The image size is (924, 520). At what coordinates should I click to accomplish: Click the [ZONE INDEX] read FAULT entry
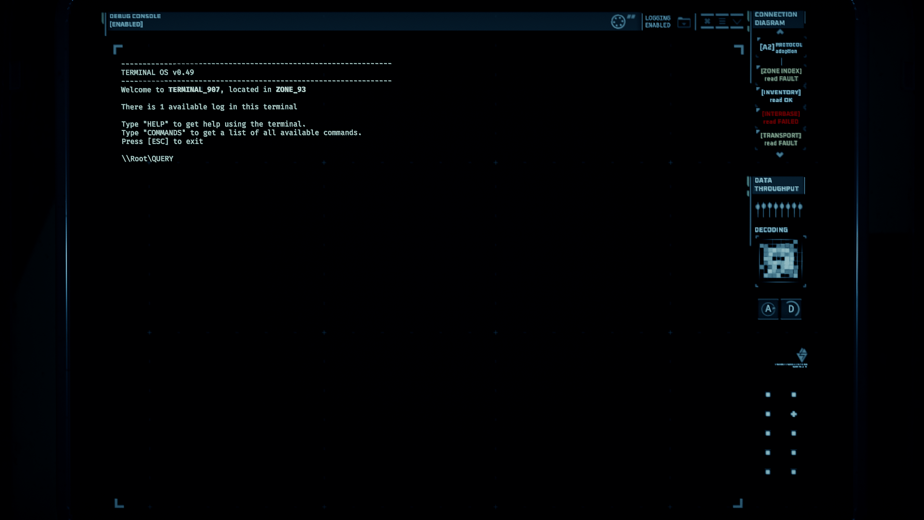click(x=781, y=75)
